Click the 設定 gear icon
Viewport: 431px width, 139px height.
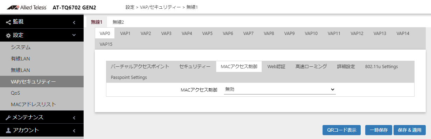pos(8,35)
